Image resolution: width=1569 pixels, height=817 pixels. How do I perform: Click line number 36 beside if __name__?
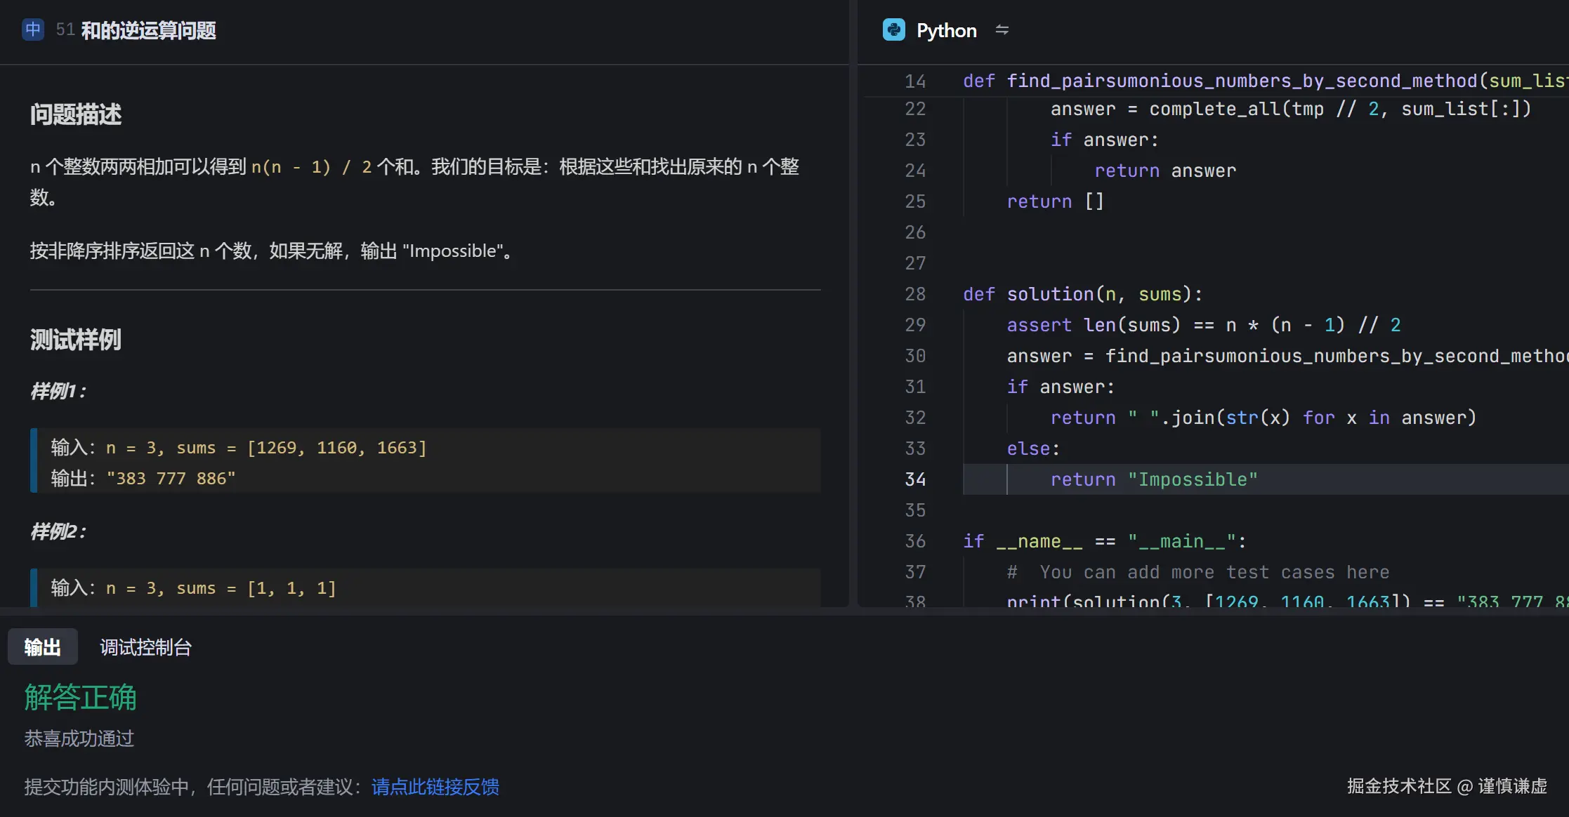click(914, 541)
